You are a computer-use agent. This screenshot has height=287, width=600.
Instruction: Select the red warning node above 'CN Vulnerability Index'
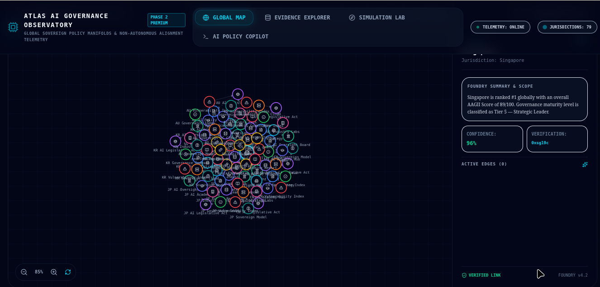[281, 188]
